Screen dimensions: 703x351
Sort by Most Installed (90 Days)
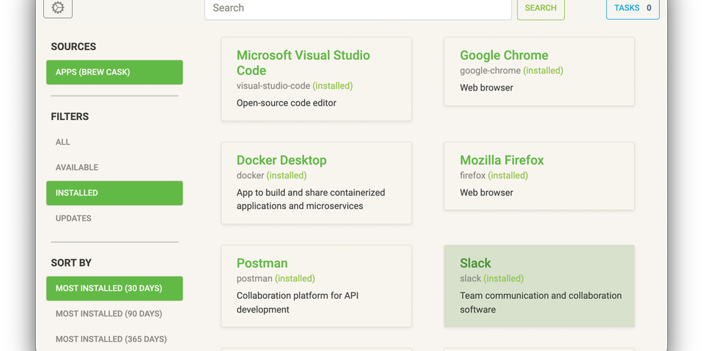click(x=108, y=313)
